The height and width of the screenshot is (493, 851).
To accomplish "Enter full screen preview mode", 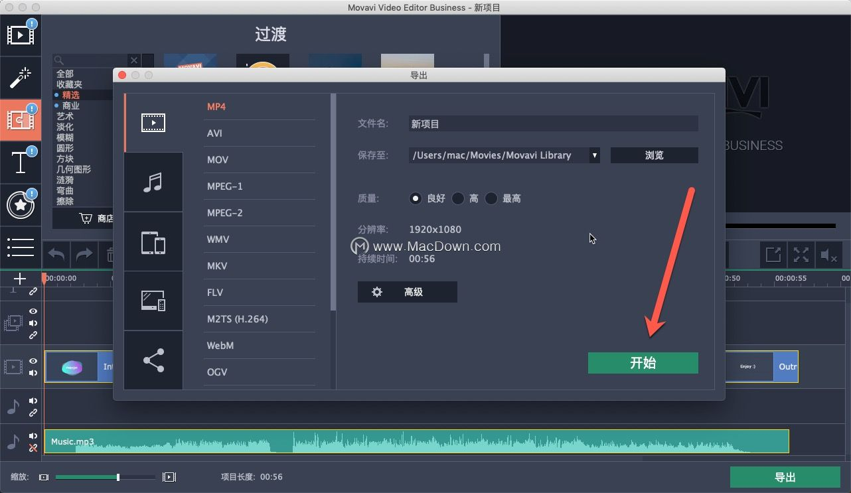I will click(x=801, y=255).
